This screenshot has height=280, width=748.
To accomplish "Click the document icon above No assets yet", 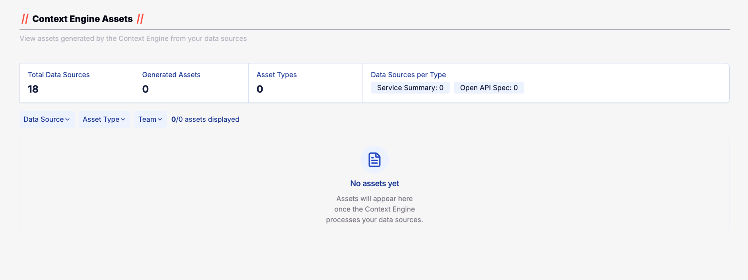I will coord(374,160).
